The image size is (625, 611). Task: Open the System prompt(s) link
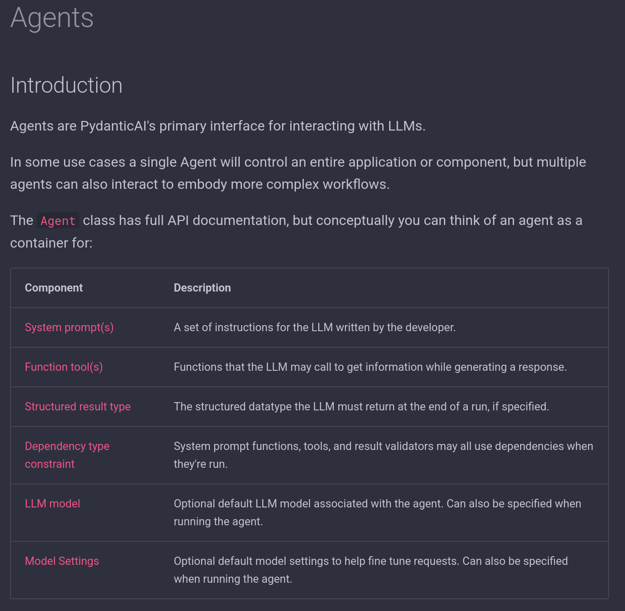[x=69, y=327]
